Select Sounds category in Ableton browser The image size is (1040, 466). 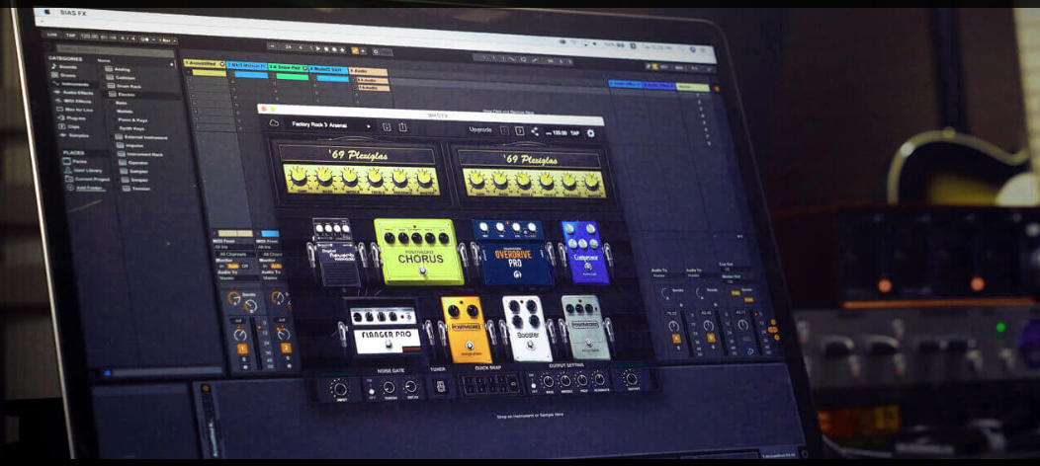pyautogui.click(x=63, y=67)
